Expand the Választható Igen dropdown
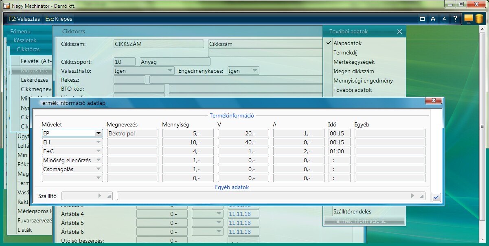 (x=170, y=71)
